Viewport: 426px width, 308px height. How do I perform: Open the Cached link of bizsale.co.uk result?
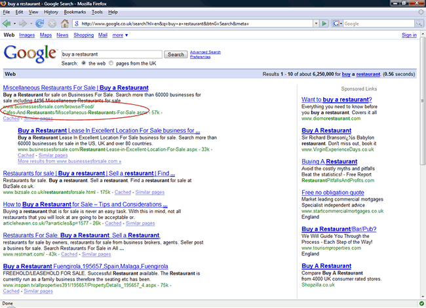click(x=123, y=192)
